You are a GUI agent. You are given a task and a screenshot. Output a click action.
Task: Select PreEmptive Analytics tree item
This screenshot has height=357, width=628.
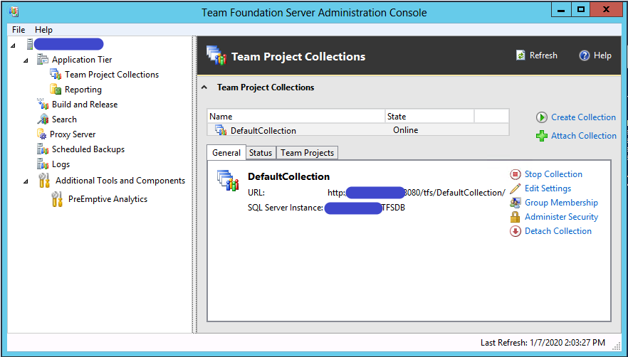tap(108, 199)
